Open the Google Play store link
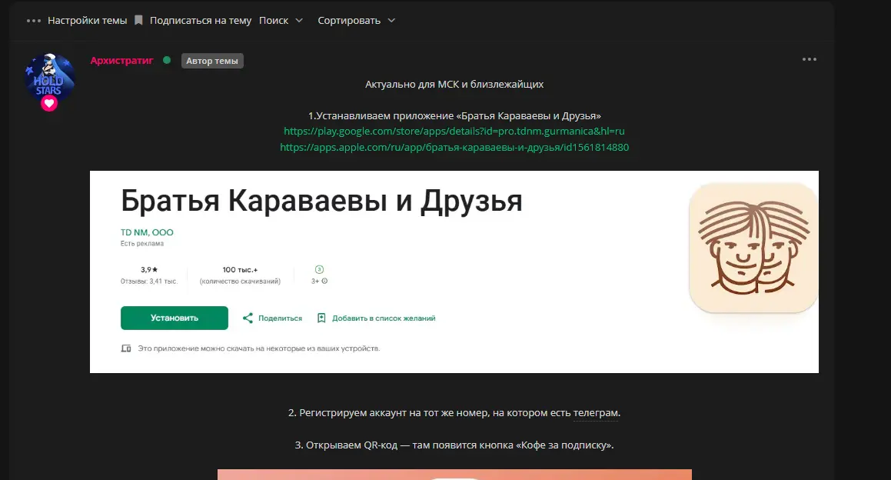This screenshot has height=480, width=891. [454, 131]
